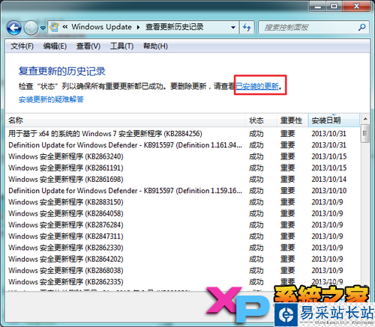This screenshot has width=375, height=327.
Task: Click the Forward navigation arrow
Action: tap(31, 28)
